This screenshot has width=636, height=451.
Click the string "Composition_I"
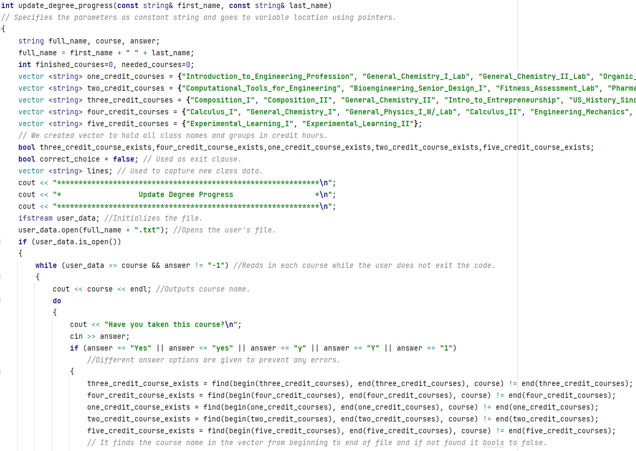click(x=222, y=100)
